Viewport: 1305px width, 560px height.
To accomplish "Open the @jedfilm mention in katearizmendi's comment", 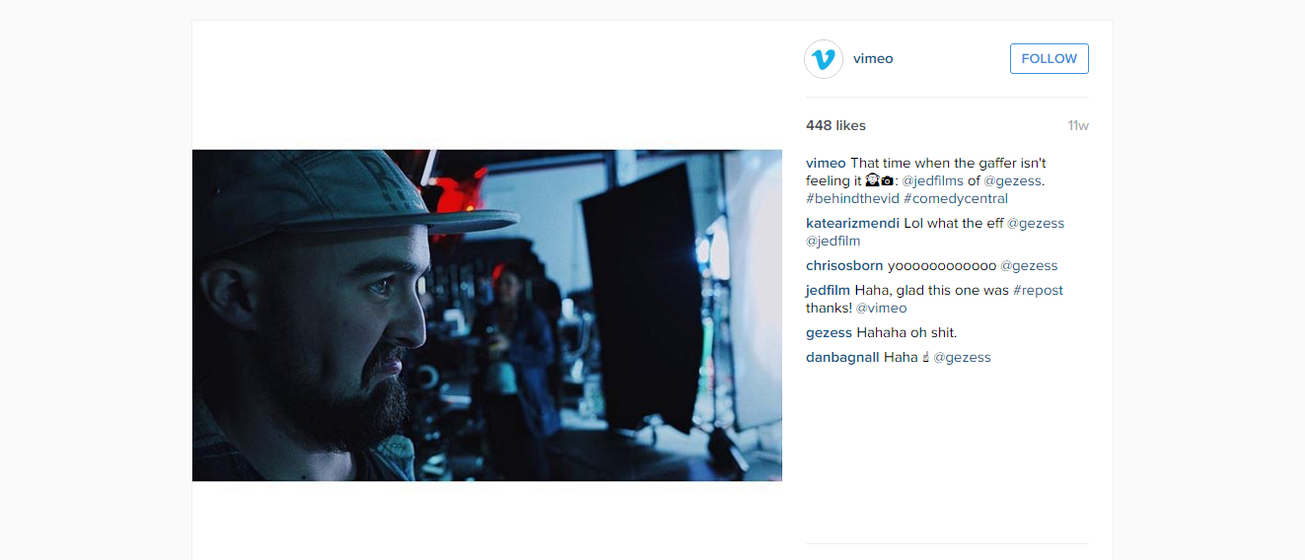I will (x=834, y=242).
